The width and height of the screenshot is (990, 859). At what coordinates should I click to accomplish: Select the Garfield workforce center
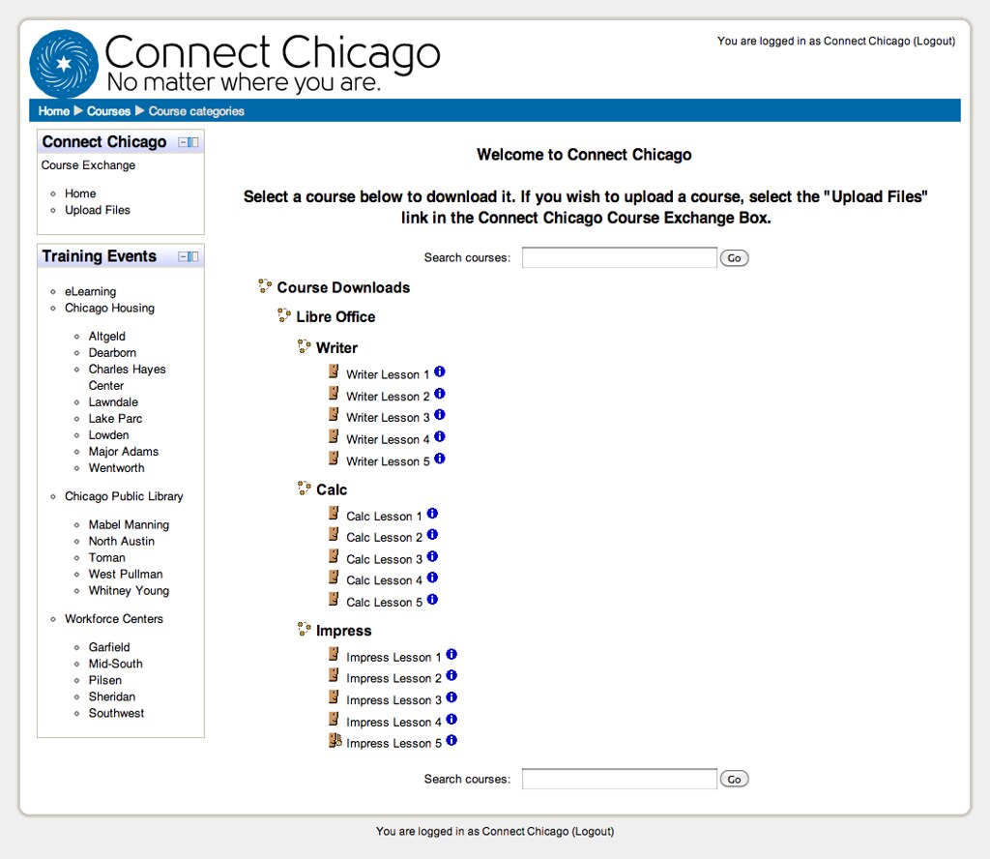[109, 647]
